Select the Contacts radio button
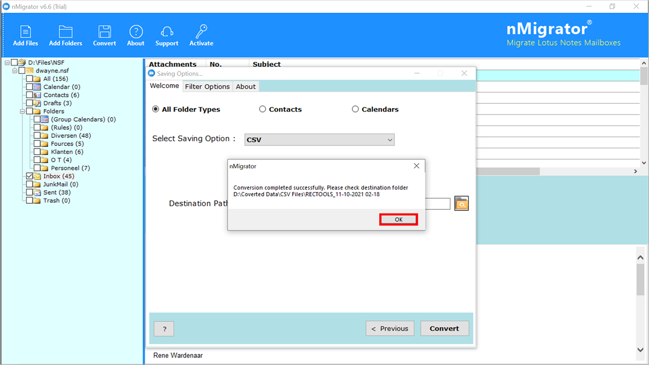Viewport: 649px width, 365px height. click(x=263, y=109)
